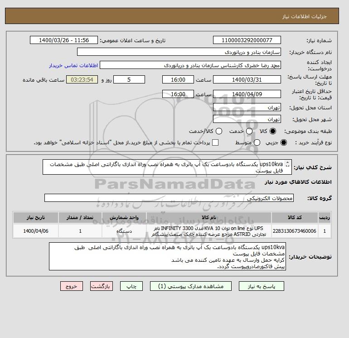Viewport: 349px width, 338px height.
Task: Click the نام کالا column header
Action: click(x=209, y=217)
